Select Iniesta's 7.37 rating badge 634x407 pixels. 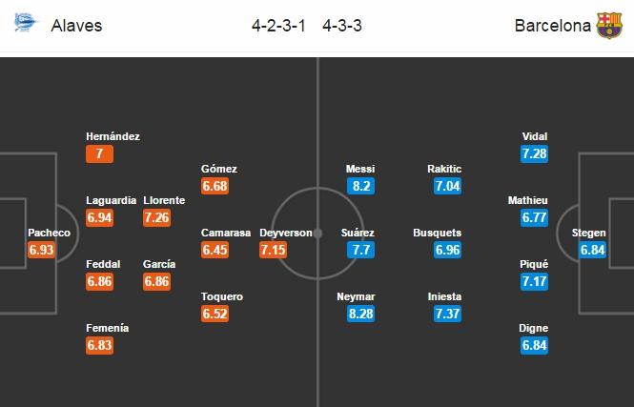coord(447,315)
